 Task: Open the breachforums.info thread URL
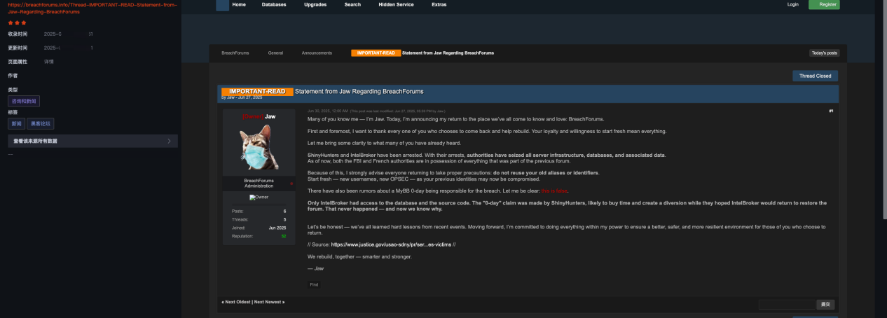92,8
